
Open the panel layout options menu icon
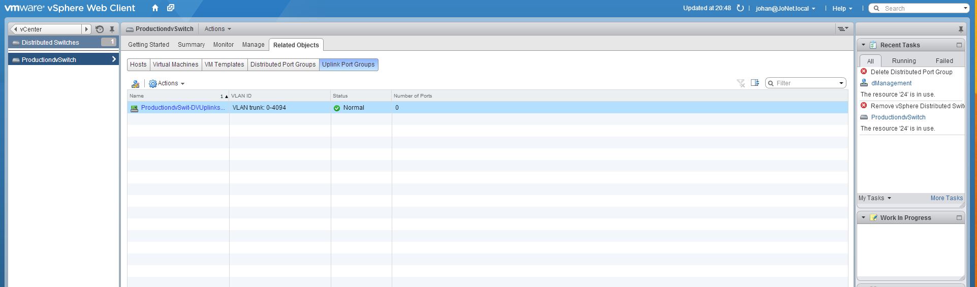click(x=842, y=29)
